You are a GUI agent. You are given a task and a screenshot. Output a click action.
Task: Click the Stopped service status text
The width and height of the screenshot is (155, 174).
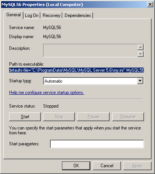pos(51,106)
